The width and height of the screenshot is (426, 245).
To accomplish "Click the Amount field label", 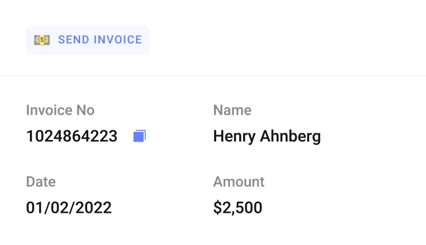I will (239, 181).
